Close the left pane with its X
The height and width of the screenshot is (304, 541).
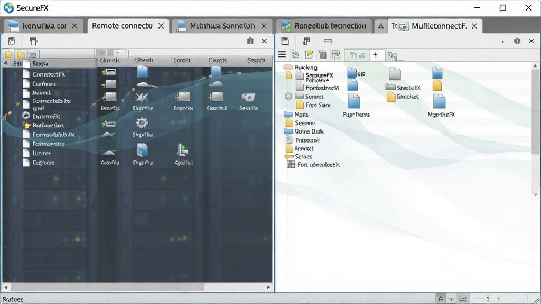coord(264,41)
